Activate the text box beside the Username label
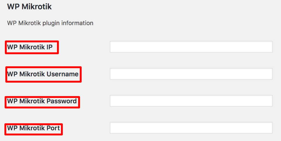Image resolution: width=281 pixels, height=141 pixels. coord(191,74)
